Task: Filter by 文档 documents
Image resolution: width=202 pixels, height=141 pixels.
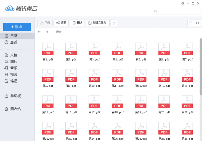Action: [17, 55]
